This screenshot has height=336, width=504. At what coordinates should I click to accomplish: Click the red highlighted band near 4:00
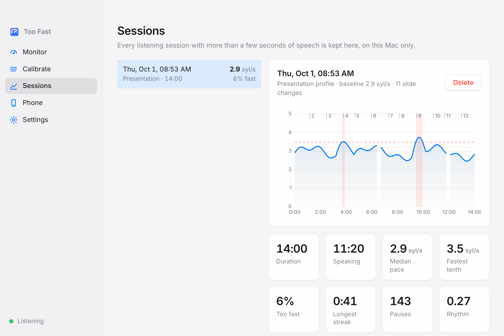coord(344,160)
